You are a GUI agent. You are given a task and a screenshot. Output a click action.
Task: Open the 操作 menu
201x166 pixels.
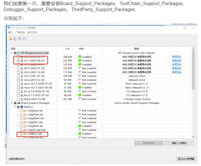click(10, 32)
